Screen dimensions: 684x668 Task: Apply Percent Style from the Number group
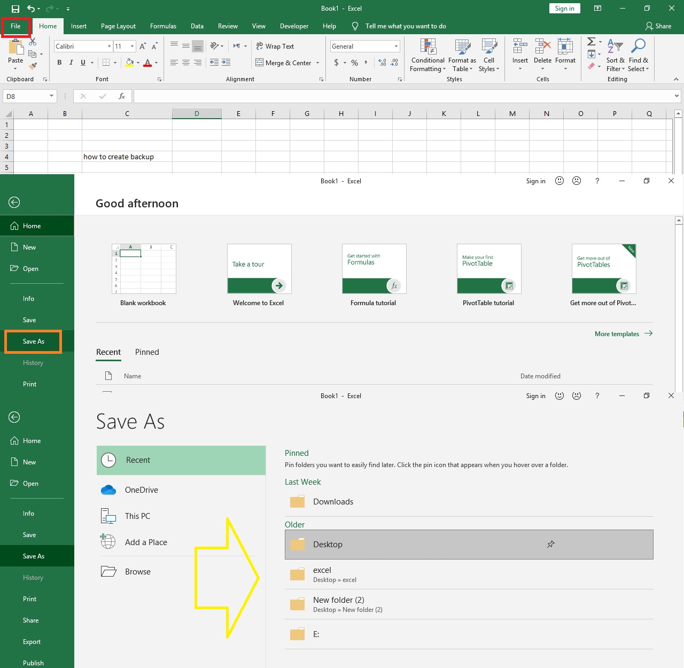[354, 63]
